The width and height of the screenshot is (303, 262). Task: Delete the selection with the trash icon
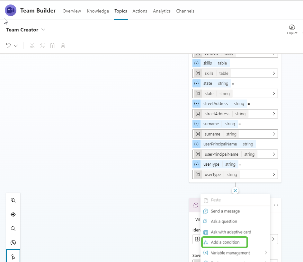[x=63, y=45]
